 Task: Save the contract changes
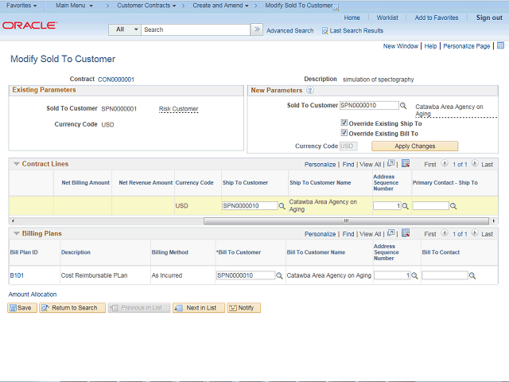point(22,308)
